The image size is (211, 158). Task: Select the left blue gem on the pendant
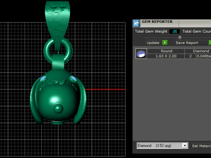pos(44,79)
